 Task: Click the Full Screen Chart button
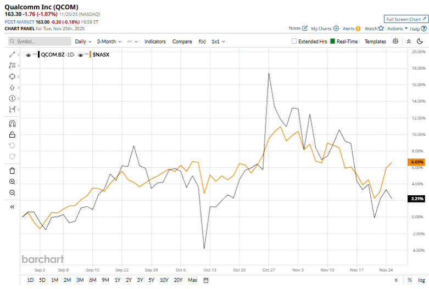click(406, 19)
